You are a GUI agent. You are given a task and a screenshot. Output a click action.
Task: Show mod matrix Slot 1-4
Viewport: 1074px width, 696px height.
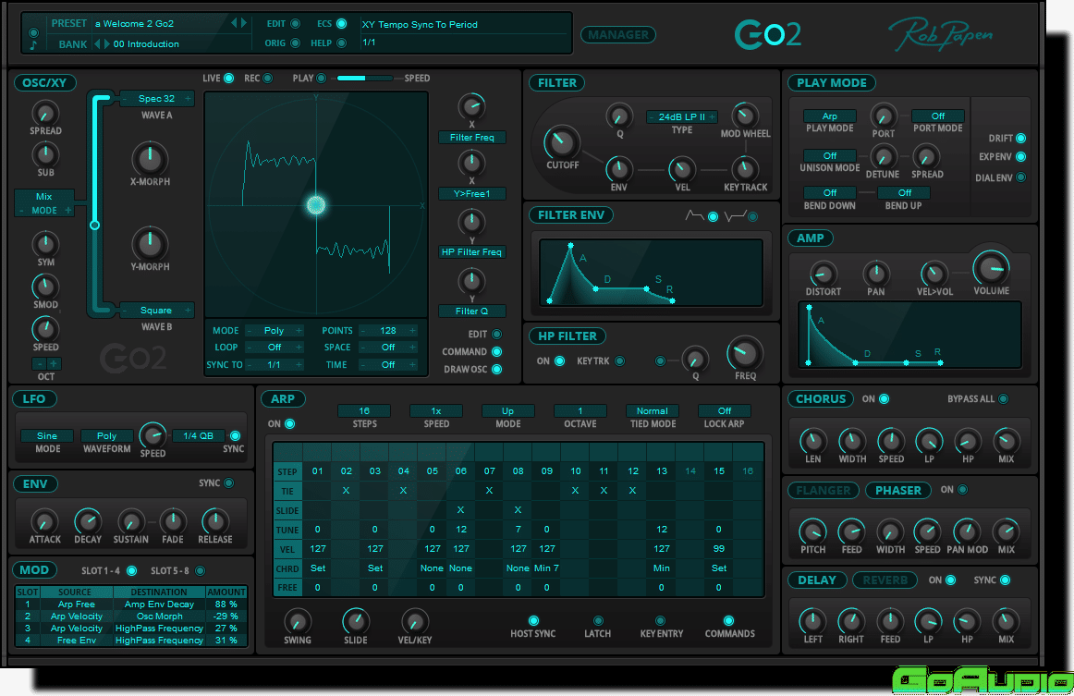click(x=131, y=570)
